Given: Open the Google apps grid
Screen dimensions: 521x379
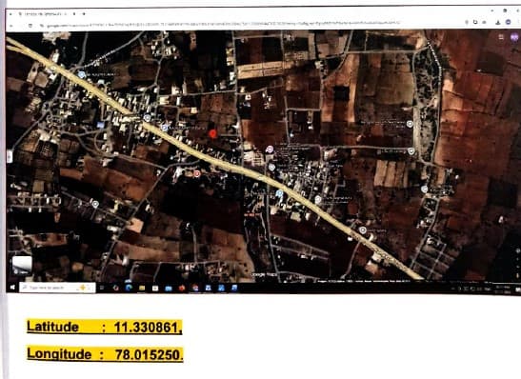Looking at the screenshot, I should (x=501, y=37).
